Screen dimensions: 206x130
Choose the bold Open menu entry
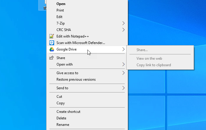tap(61, 4)
